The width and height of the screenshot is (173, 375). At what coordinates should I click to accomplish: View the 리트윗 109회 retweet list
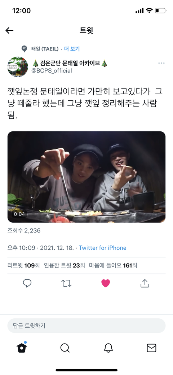(x=23, y=265)
